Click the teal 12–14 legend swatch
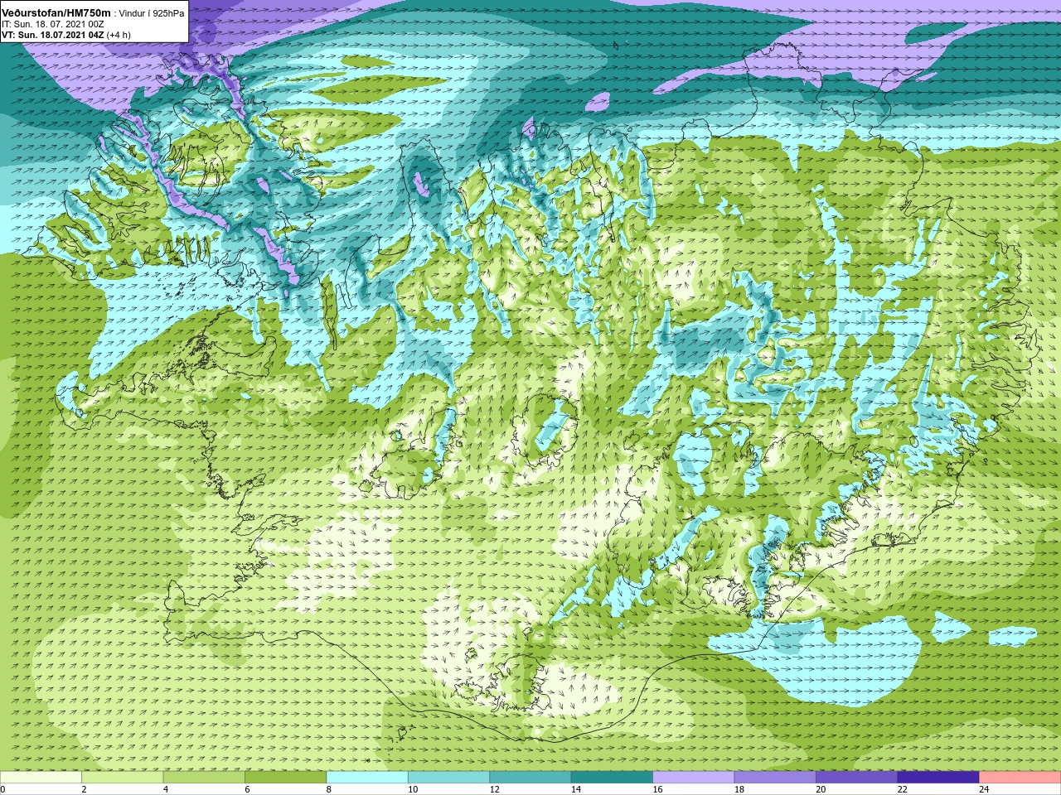The height and width of the screenshot is (795, 1061). [530, 778]
